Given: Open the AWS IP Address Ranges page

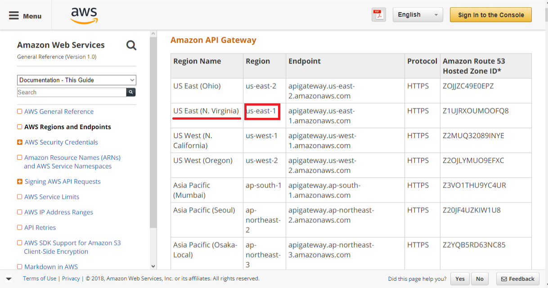Looking at the screenshot, I should pos(58,212).
